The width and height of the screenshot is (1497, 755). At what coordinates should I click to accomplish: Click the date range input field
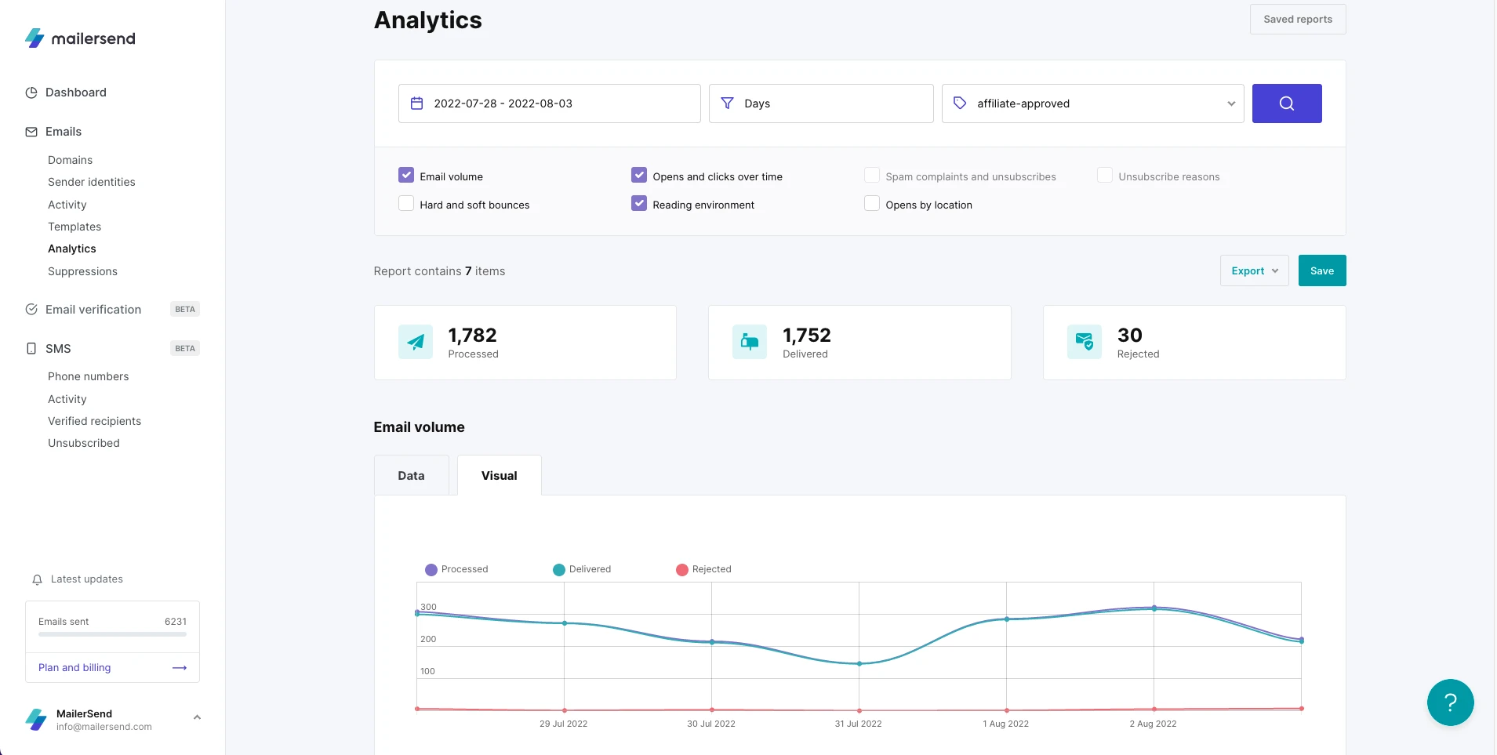pos(549,103)
